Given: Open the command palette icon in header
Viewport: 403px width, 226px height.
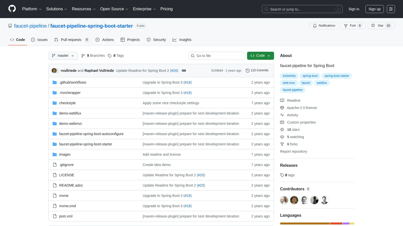Looking at the screenshot, I should pyautogui.click(x=391, y=9).
